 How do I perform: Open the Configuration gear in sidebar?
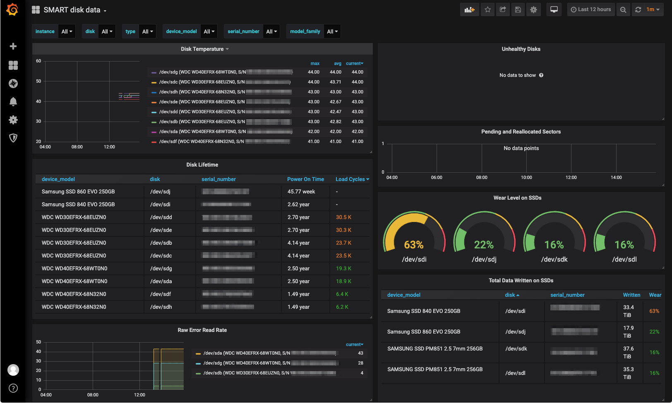point(13,120)
